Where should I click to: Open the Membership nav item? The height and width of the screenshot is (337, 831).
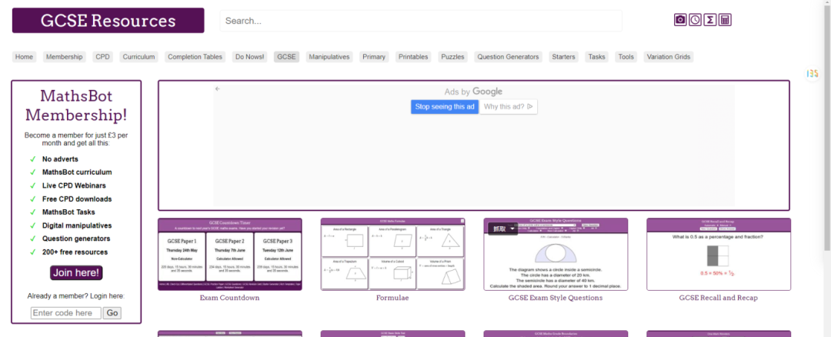pyautogui.click(x=65, y=57)
